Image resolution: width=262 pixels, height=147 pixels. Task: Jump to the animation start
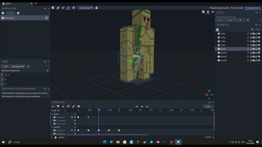pyautogui.click(x=137, y=107)
